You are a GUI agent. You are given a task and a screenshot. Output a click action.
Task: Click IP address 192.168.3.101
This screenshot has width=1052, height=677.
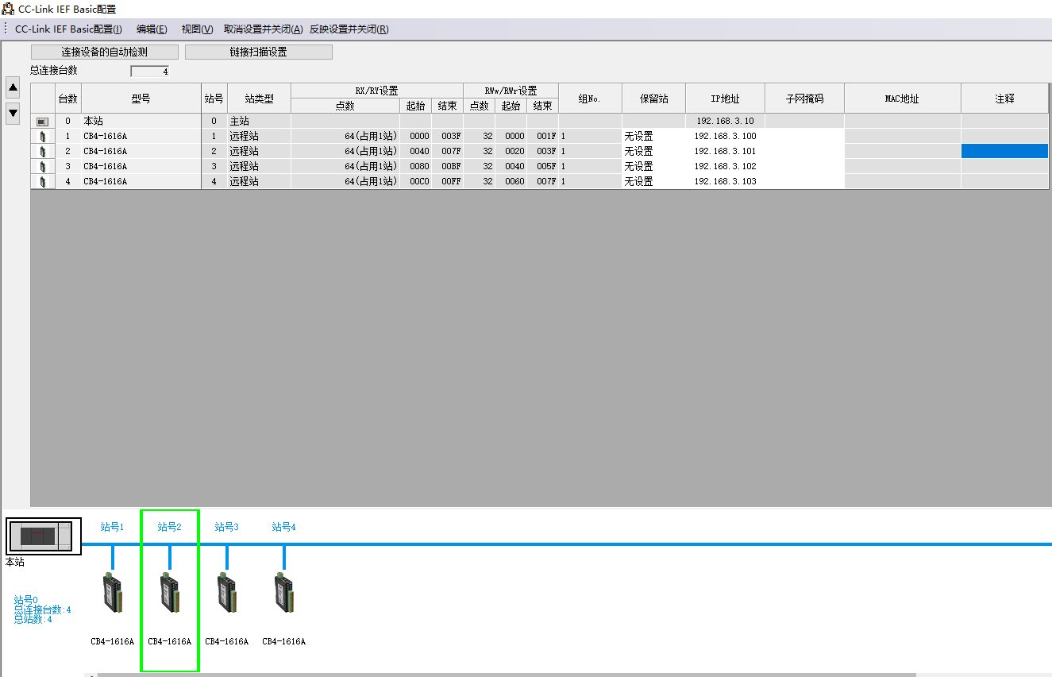tap(725, 152)
